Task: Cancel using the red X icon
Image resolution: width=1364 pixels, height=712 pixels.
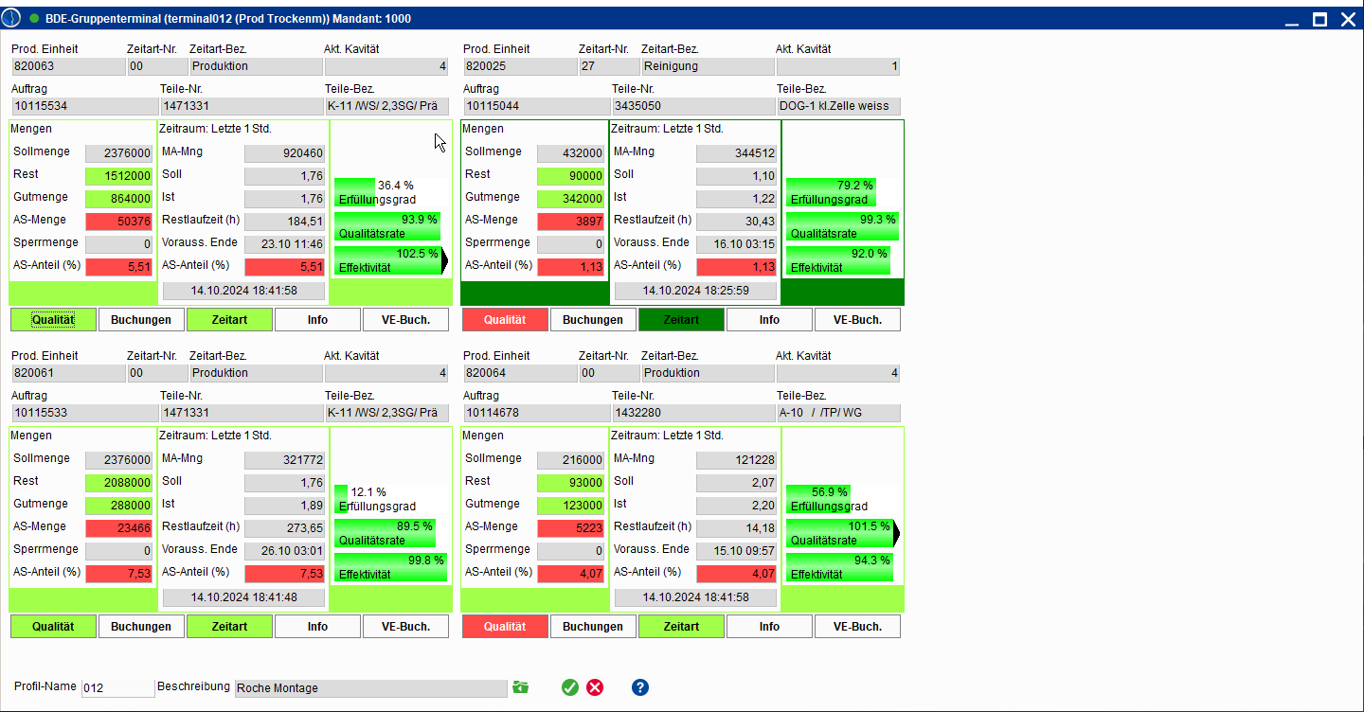Action: pos(595,687)
